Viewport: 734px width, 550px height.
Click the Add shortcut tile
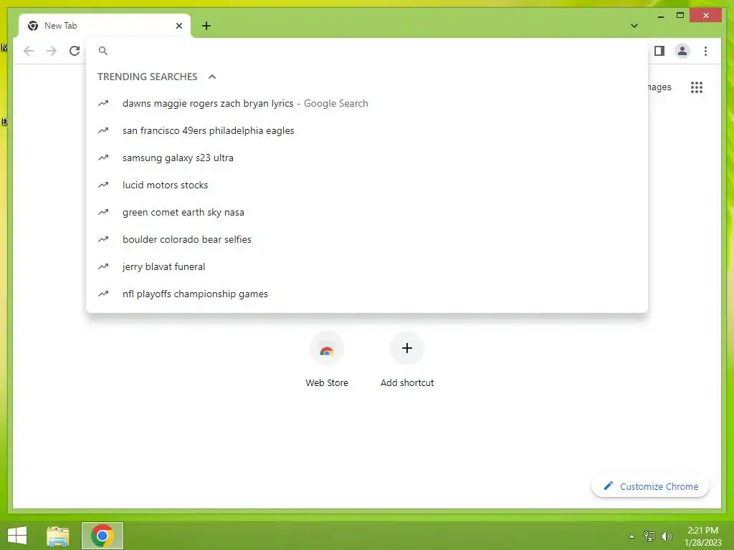pos(407,360)
